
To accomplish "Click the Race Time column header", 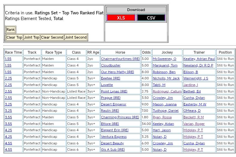I will point(13,52).
